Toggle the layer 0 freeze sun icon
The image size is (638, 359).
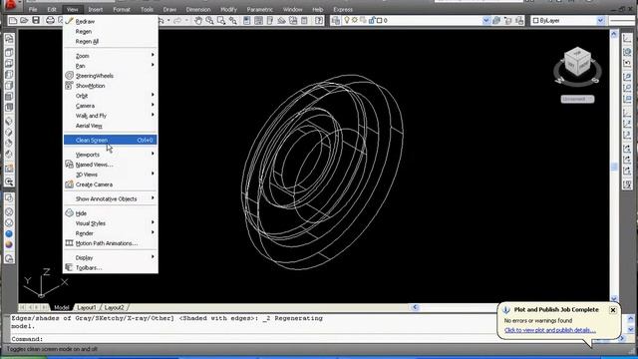coord(355,20)
